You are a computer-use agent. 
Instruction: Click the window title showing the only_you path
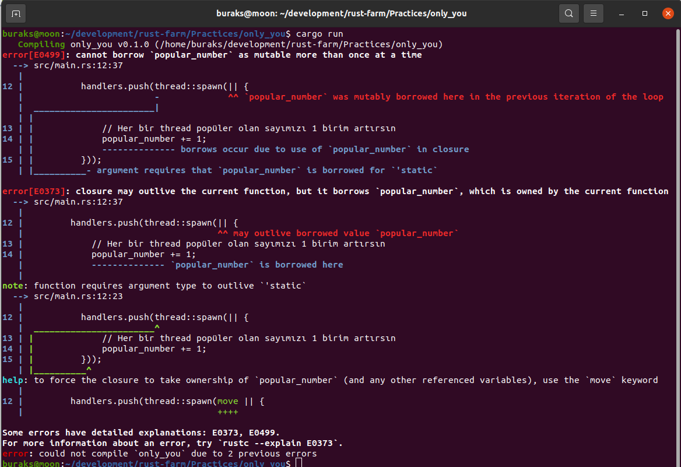tap(340, 13)
